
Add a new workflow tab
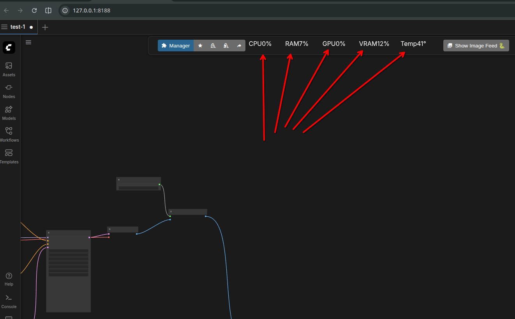(45, 27)
